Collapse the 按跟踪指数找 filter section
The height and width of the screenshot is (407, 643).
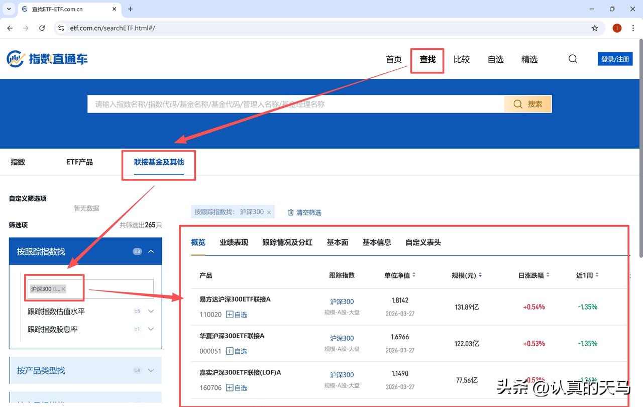[x=151, y=252]
